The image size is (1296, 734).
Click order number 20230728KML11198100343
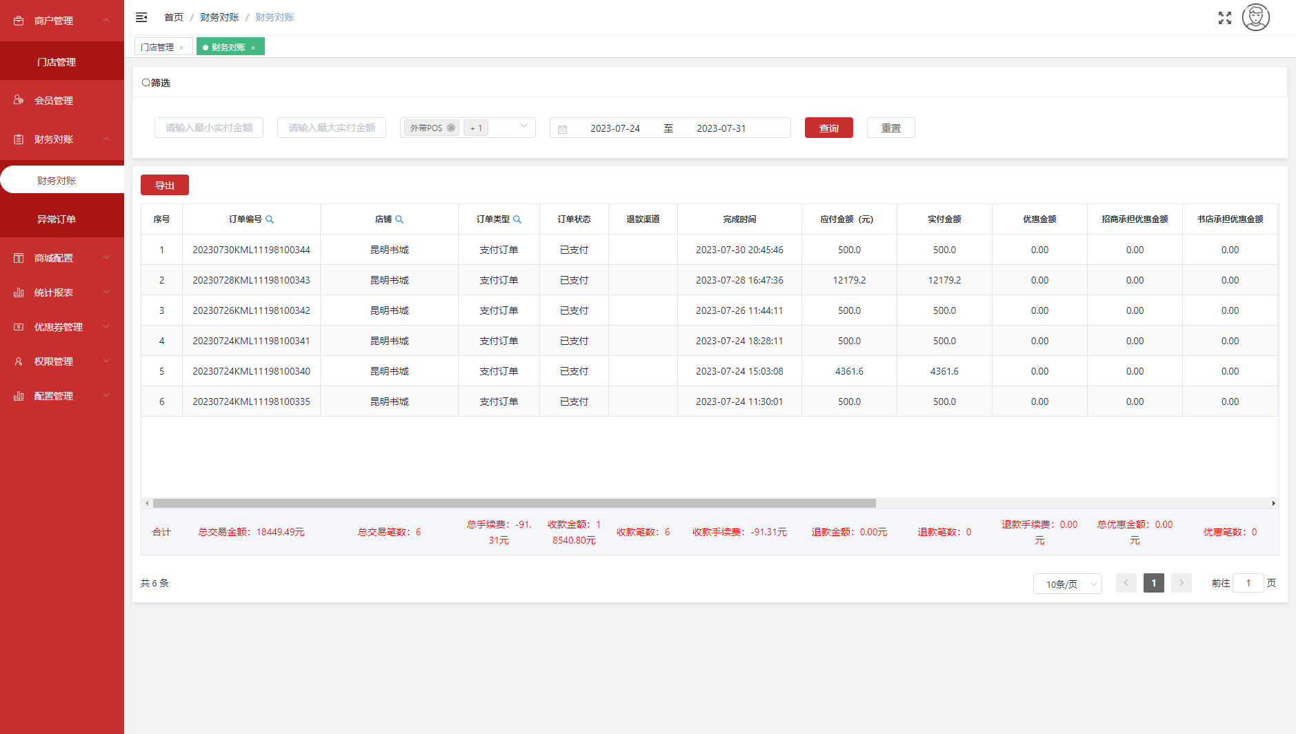coord(252,280)
